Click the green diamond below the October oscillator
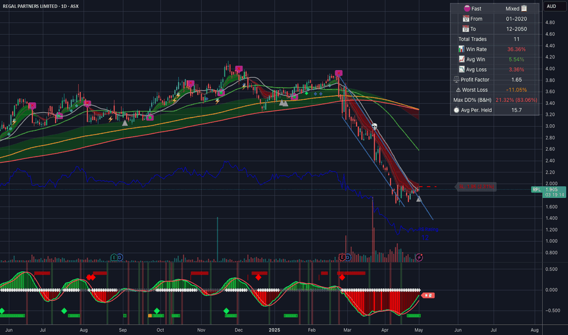Image resolution: width=568 pixels, height=335 pixels. pos(157,311)
